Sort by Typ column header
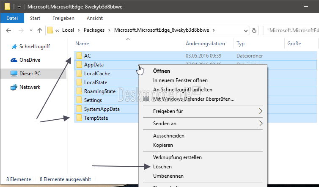Image resolution: width=319 pixels, height=187 pixels. 240,44
